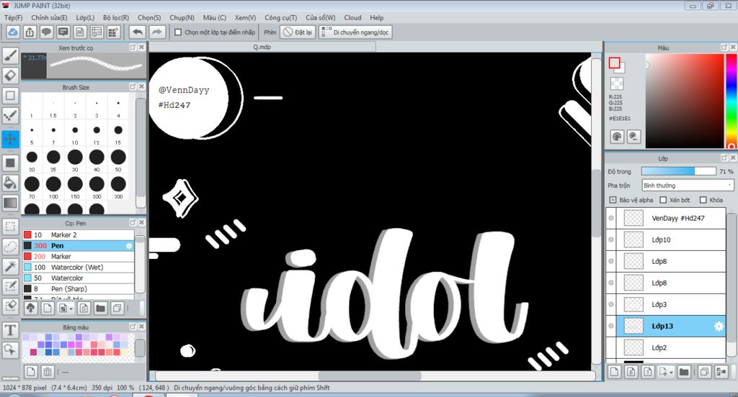The width and height of the screenshot is (738, 397).
Task: Open the Tệp(F) menu
Action: (x=13, y=17)
